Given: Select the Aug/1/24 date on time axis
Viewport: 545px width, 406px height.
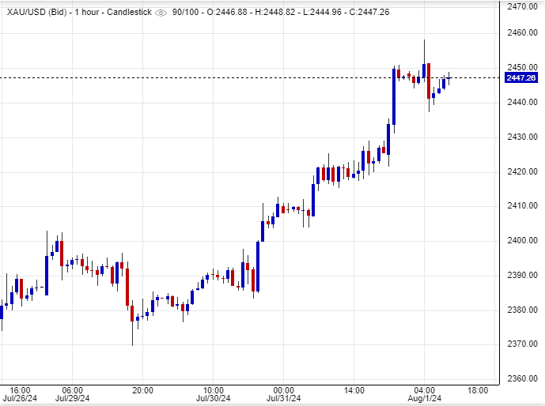Looking at the screenshot, I should 425,400.
